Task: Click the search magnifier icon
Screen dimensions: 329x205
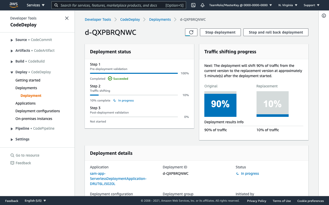Action: point(56,5)
